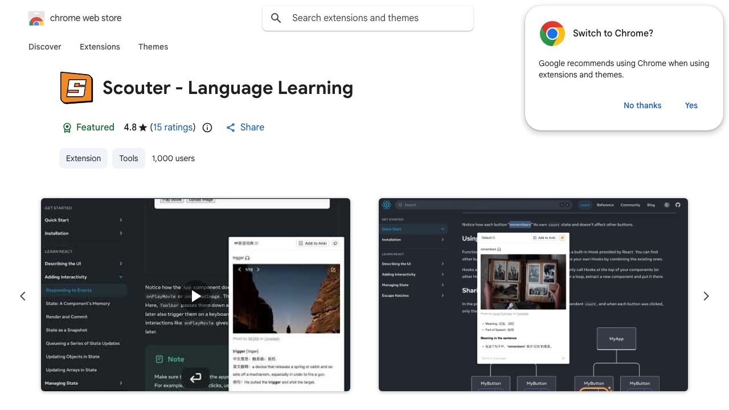
Task: Select the Tools category chip
Action: click(x=129, y=158)
